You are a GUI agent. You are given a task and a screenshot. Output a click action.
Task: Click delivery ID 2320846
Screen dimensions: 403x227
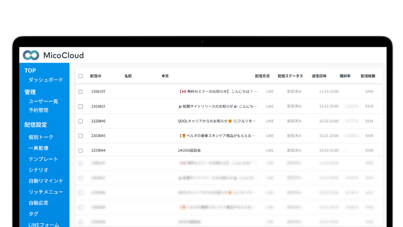[x=98, y=121]
